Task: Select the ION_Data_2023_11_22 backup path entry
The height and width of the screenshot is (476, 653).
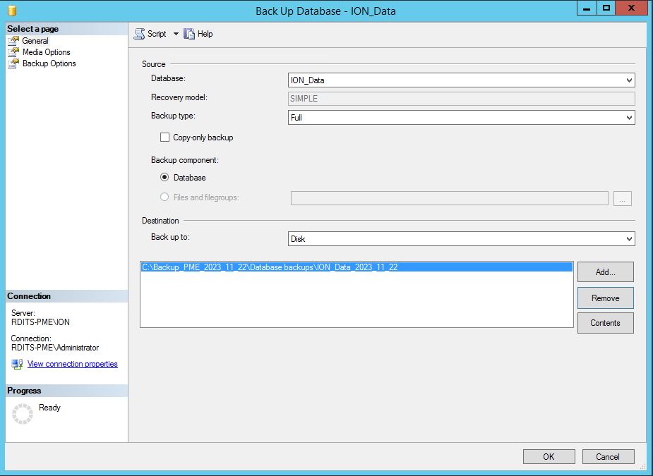Action: (270, 267)
